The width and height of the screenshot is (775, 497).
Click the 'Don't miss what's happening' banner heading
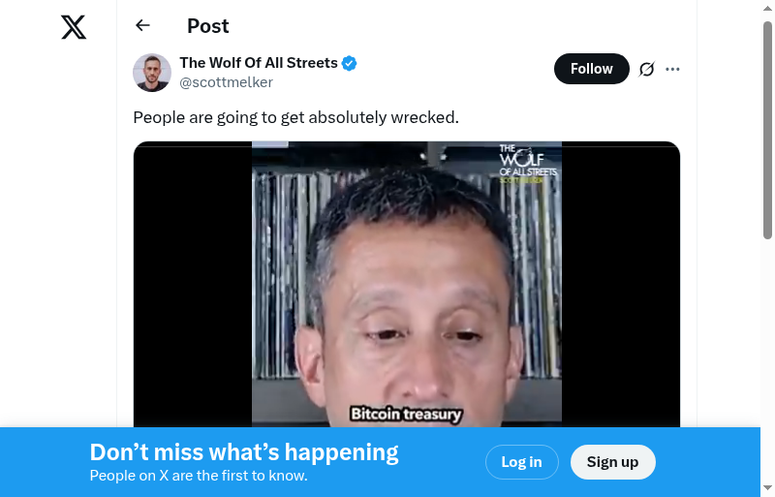[244, 452]
